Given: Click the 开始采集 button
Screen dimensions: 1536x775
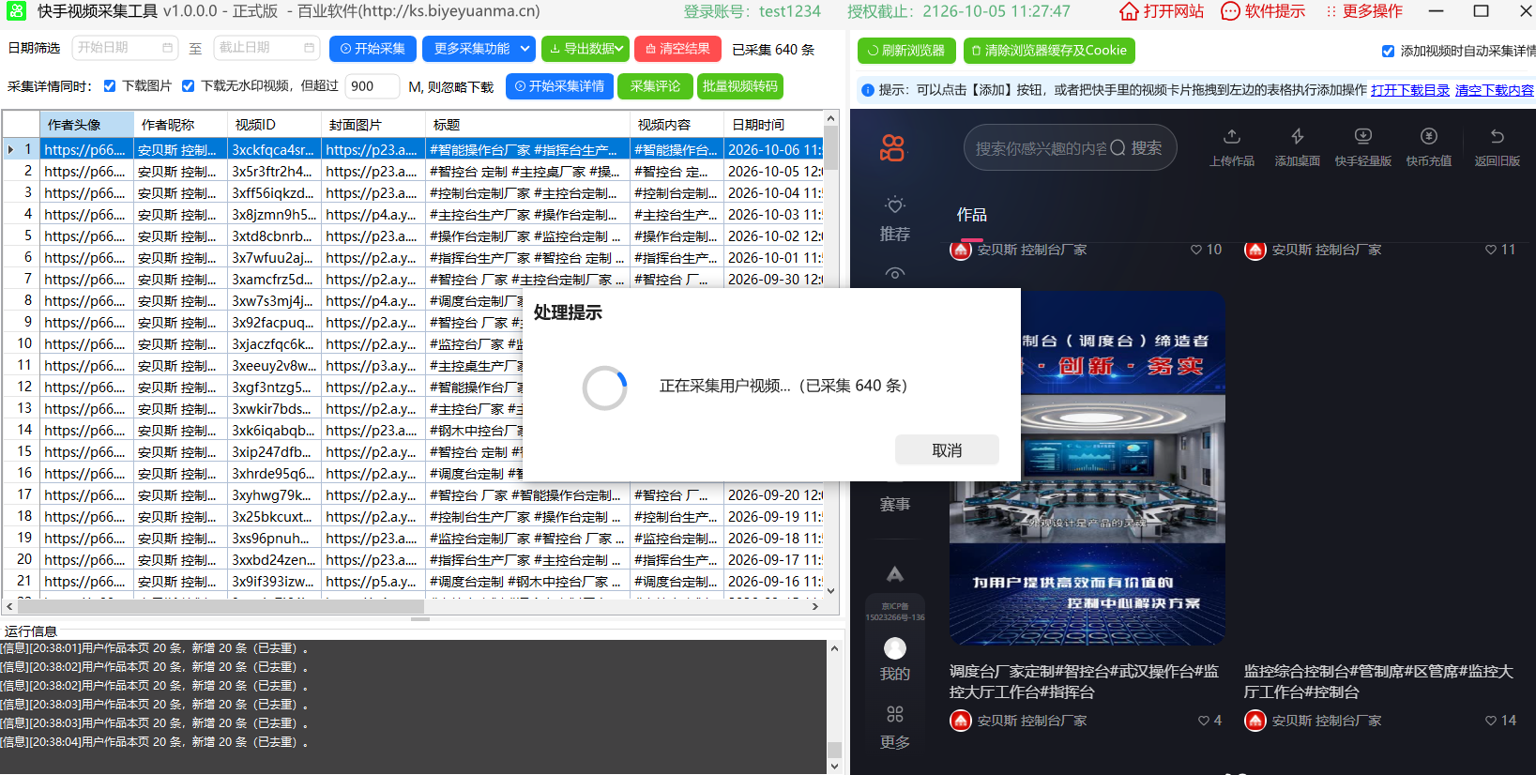Looking at the screenshot, I should (x=373, y=49).
